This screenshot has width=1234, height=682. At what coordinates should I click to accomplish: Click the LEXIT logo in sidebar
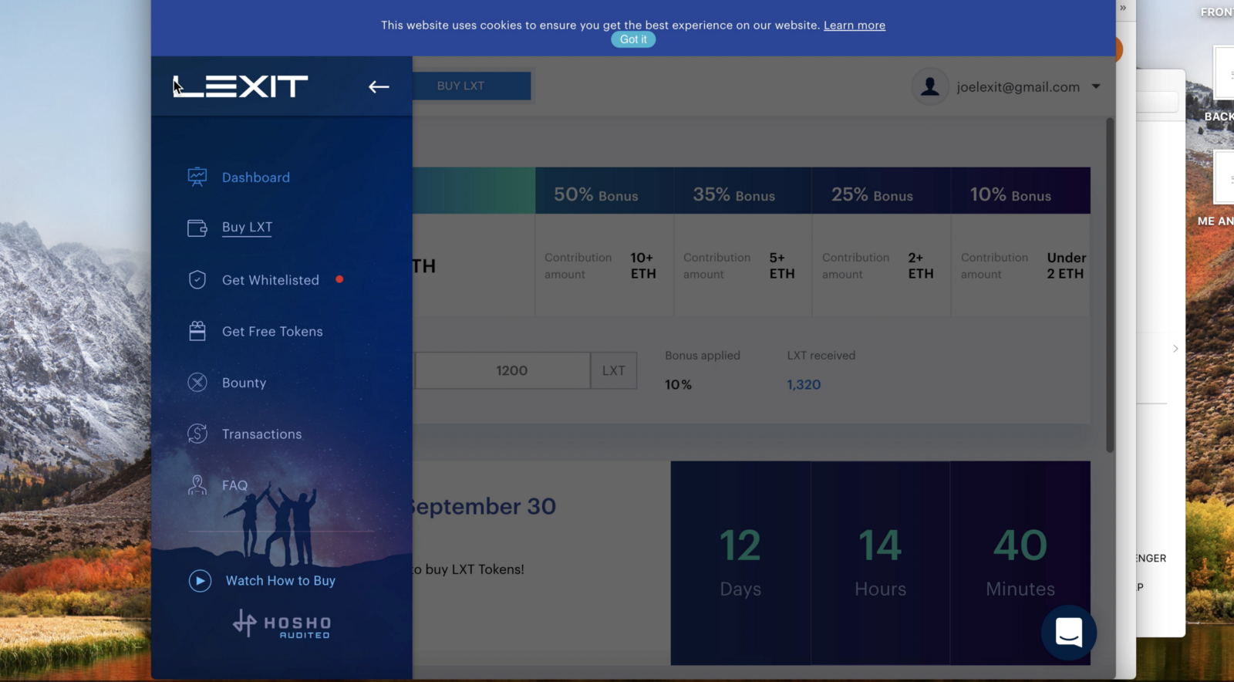point(241,86)
